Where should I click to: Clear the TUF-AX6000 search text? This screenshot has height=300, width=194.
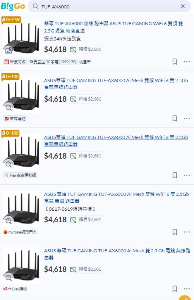(x=183, y=6)
